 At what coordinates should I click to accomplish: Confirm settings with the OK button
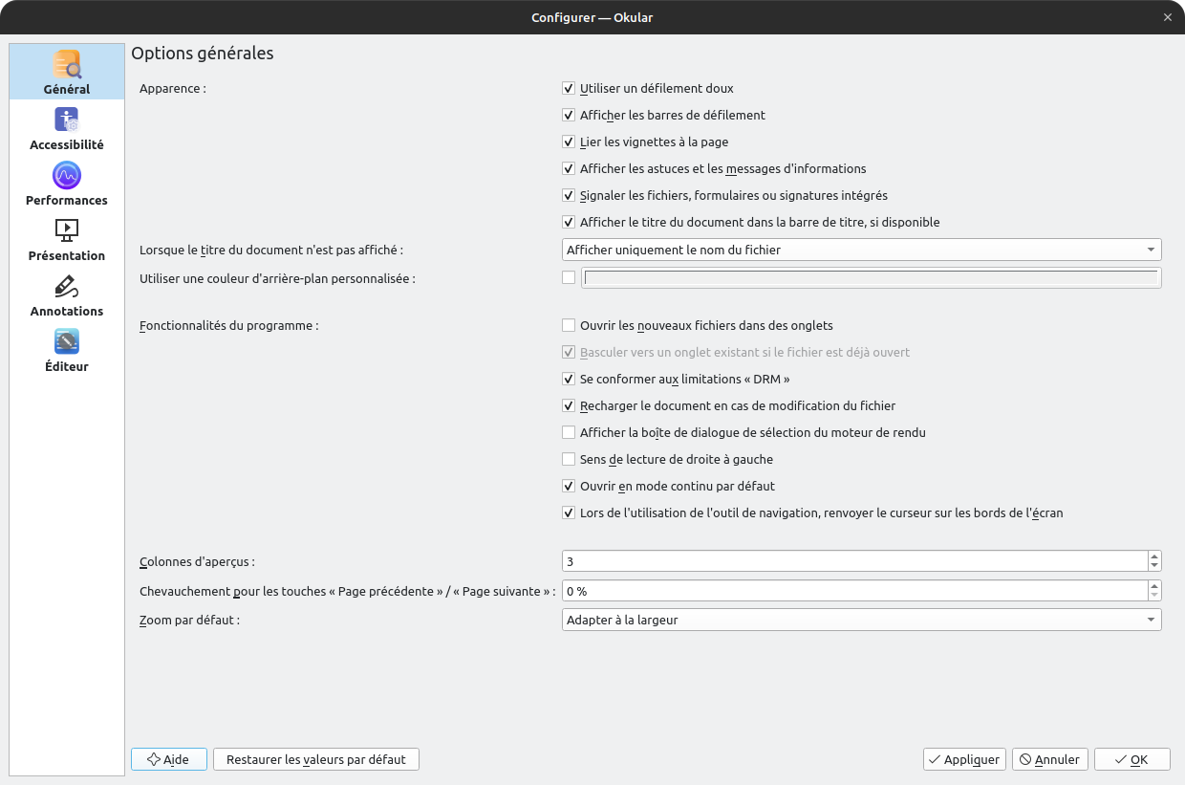point(1131,759)
